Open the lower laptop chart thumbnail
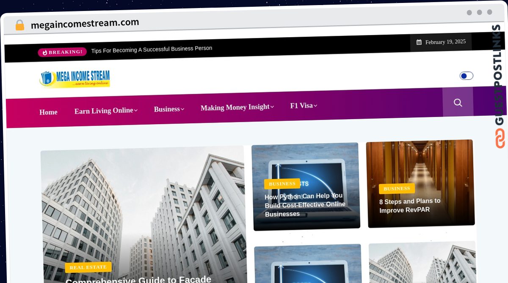Viewport: 508px width, 283px height. click(x=308, y=264)
